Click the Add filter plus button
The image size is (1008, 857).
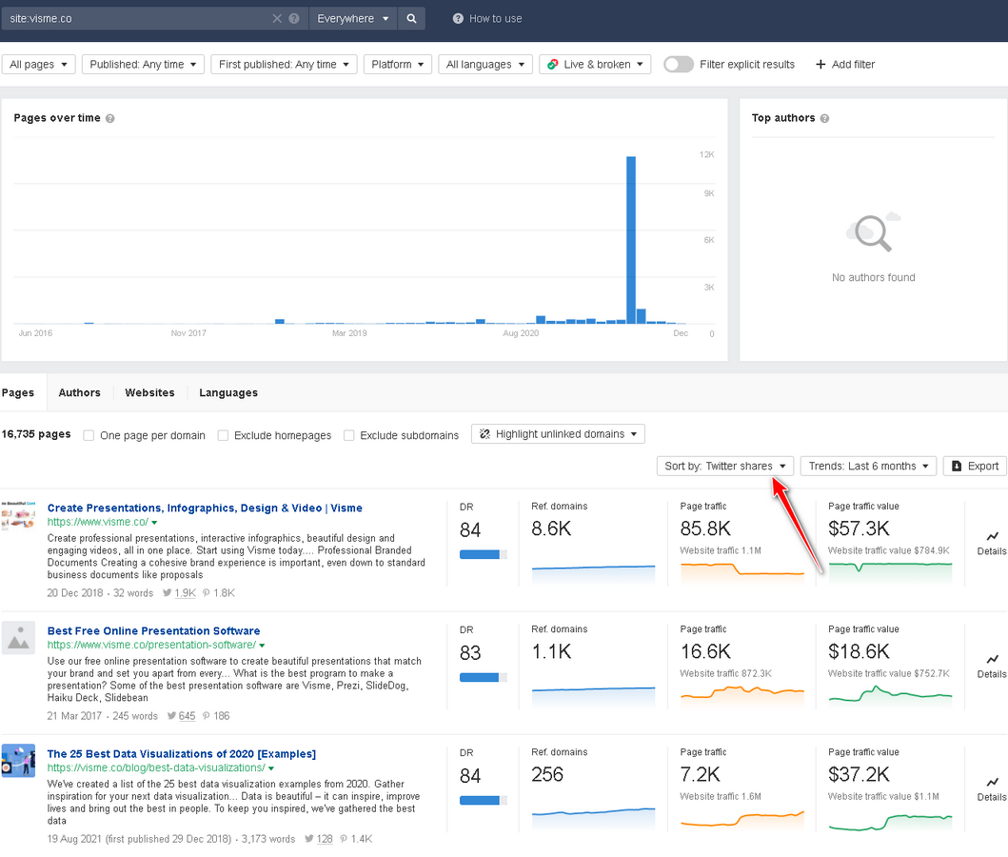coord(845,65)
